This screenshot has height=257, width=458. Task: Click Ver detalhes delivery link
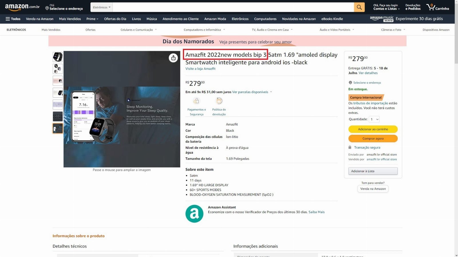pyautogui.click(x=368, y=73)
